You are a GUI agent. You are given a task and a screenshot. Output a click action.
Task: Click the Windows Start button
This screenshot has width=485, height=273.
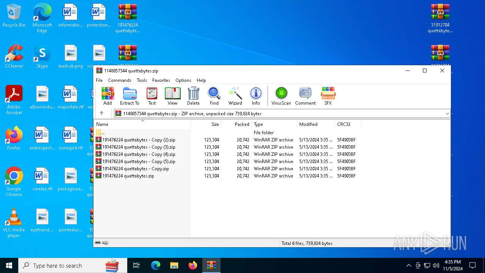[x=9, y=265]
